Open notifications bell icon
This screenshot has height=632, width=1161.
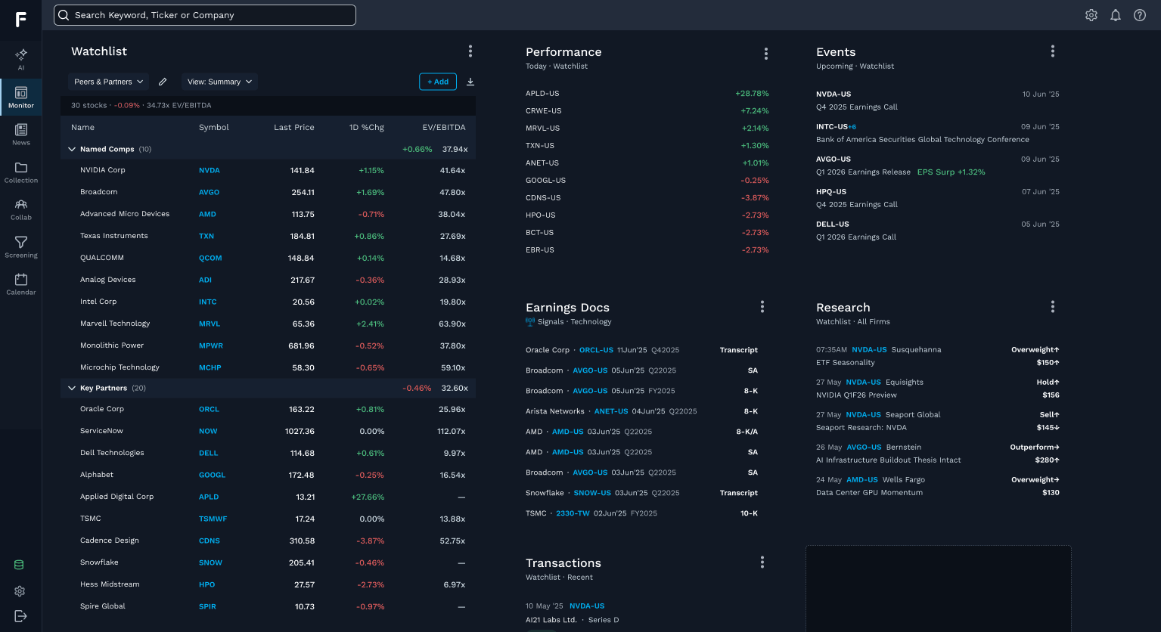[1116, 15]
